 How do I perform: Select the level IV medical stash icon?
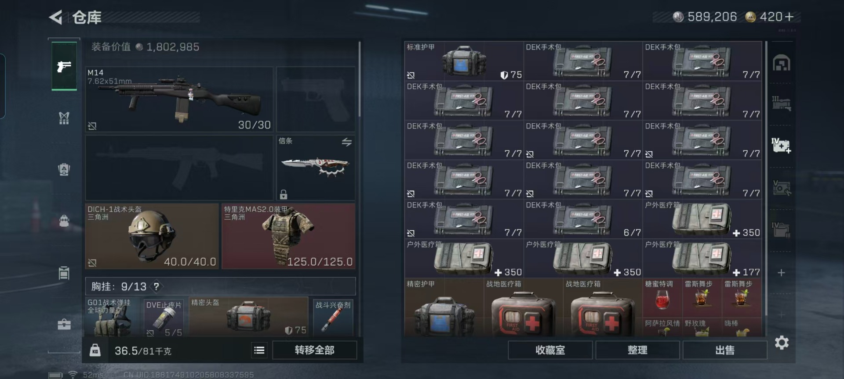tap(782, 145)
